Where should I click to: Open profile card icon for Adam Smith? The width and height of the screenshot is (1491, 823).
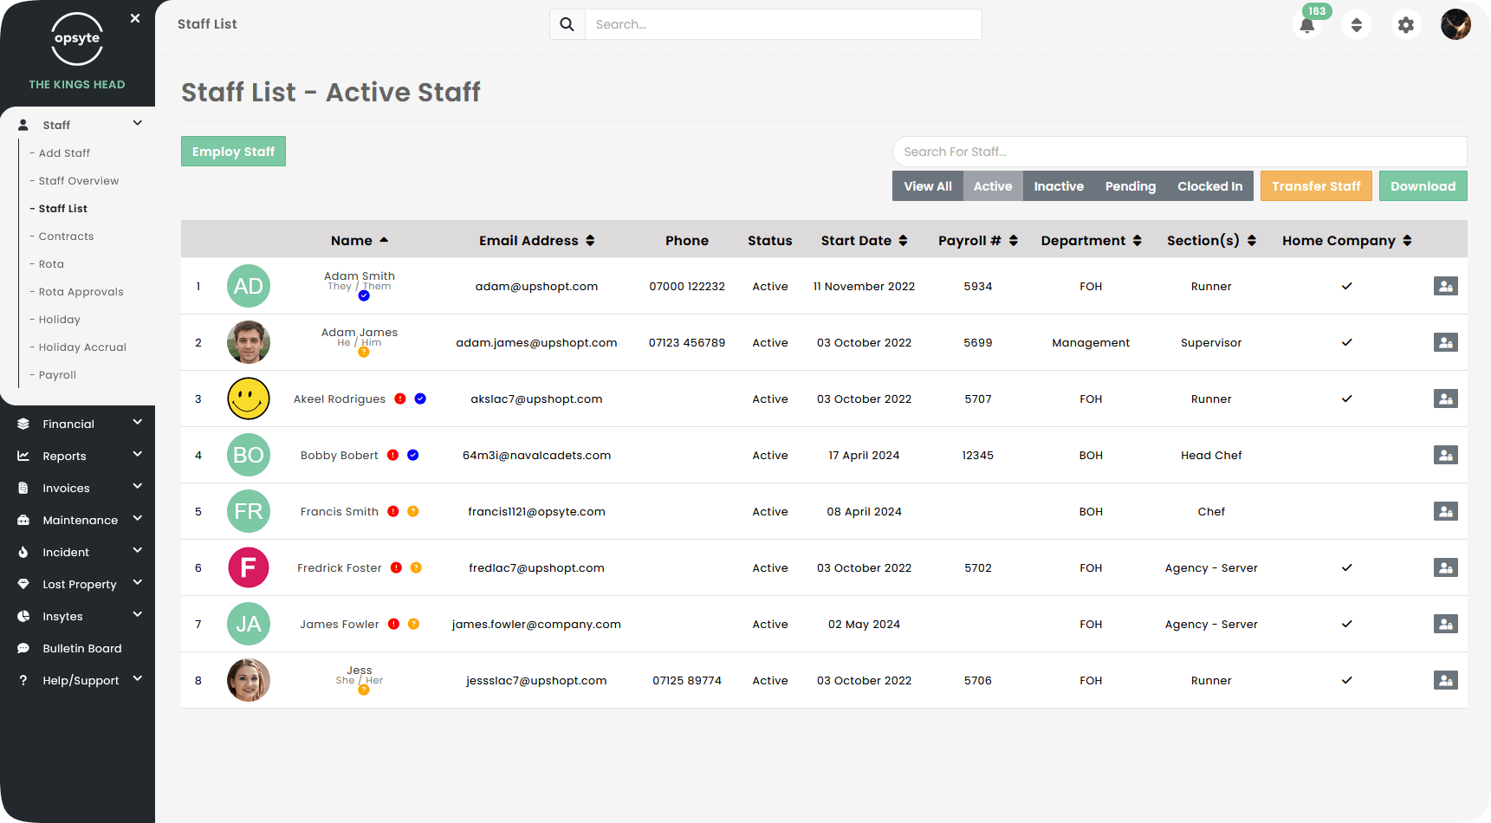click(1445, 286)
